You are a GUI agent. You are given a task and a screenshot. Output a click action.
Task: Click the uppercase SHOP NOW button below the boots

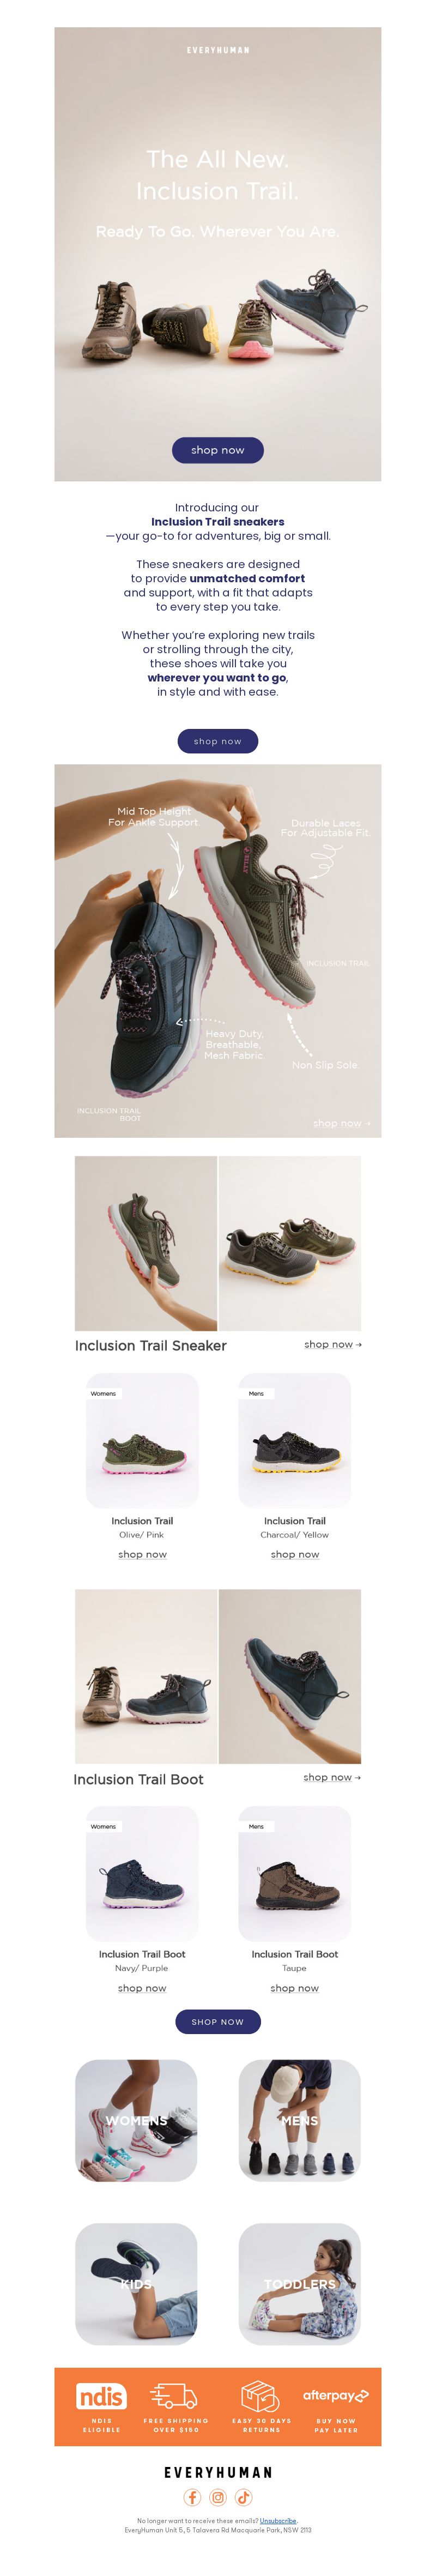coord(218,2021)
